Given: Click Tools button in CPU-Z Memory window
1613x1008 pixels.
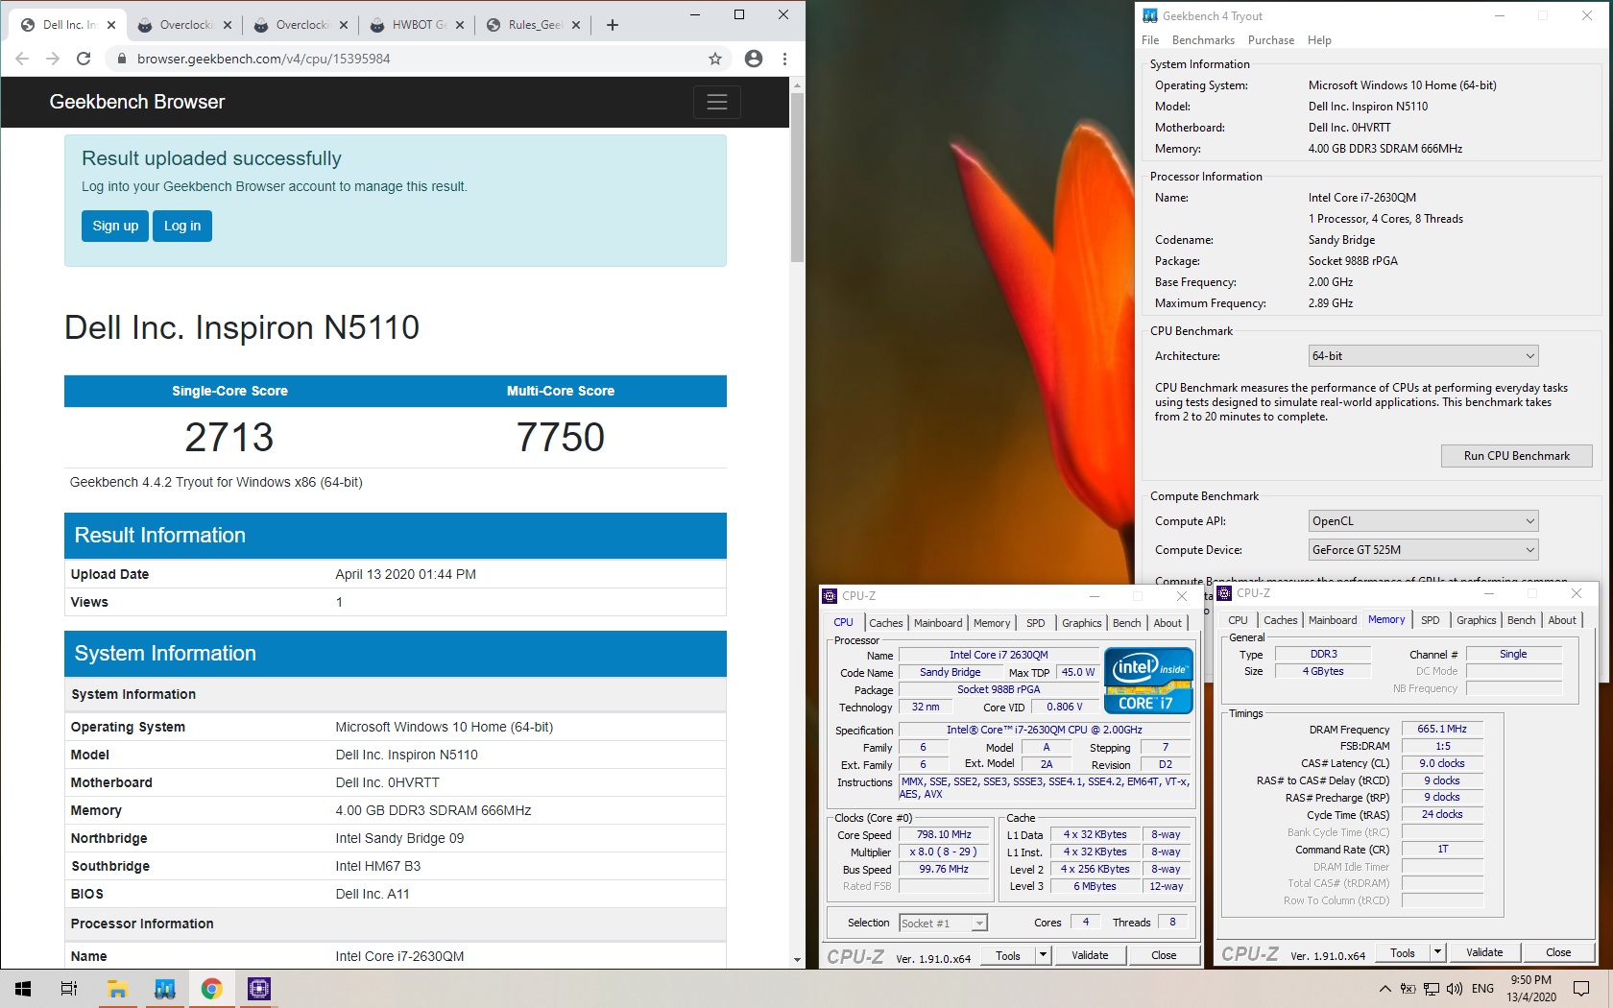Looking at the screenshot, I should (1403, 952).
